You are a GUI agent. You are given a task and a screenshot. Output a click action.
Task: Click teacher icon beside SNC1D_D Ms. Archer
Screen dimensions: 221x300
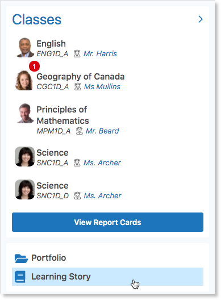(x=77, y=195)
